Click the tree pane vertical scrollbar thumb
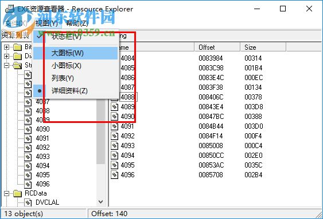 pyautogui.click(x=101, y=132)
